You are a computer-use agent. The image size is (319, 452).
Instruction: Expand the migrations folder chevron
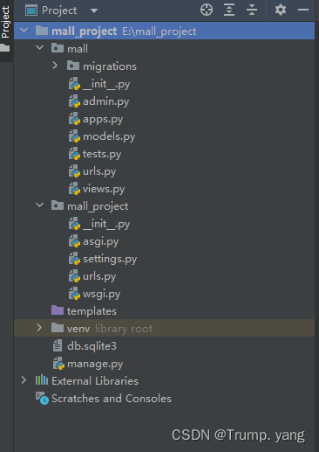click(55, 66)
